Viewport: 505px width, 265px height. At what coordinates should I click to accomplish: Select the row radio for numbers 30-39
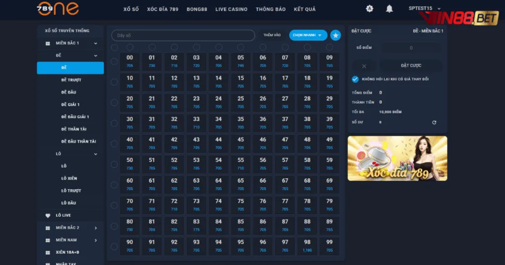point(114,123)
